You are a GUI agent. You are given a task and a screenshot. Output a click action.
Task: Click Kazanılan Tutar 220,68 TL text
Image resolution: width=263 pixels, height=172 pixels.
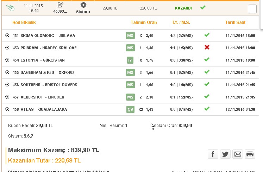point(44,160)
